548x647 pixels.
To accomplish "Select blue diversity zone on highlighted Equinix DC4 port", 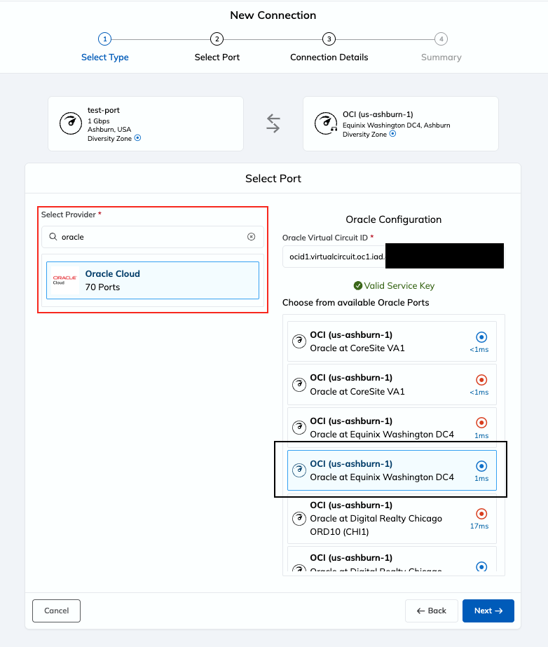I will coord(481,466).
